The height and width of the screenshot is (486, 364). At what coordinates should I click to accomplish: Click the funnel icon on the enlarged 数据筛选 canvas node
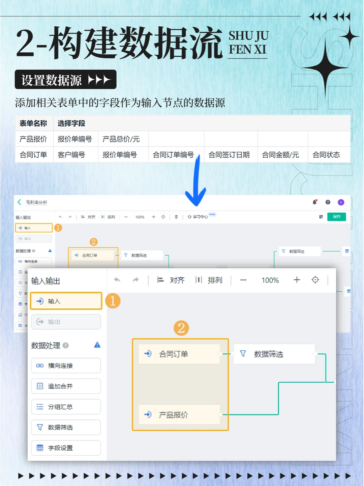[x=243, y=354]
